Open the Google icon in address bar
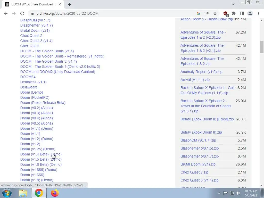264x198 pixels. (x=198, y=13)
